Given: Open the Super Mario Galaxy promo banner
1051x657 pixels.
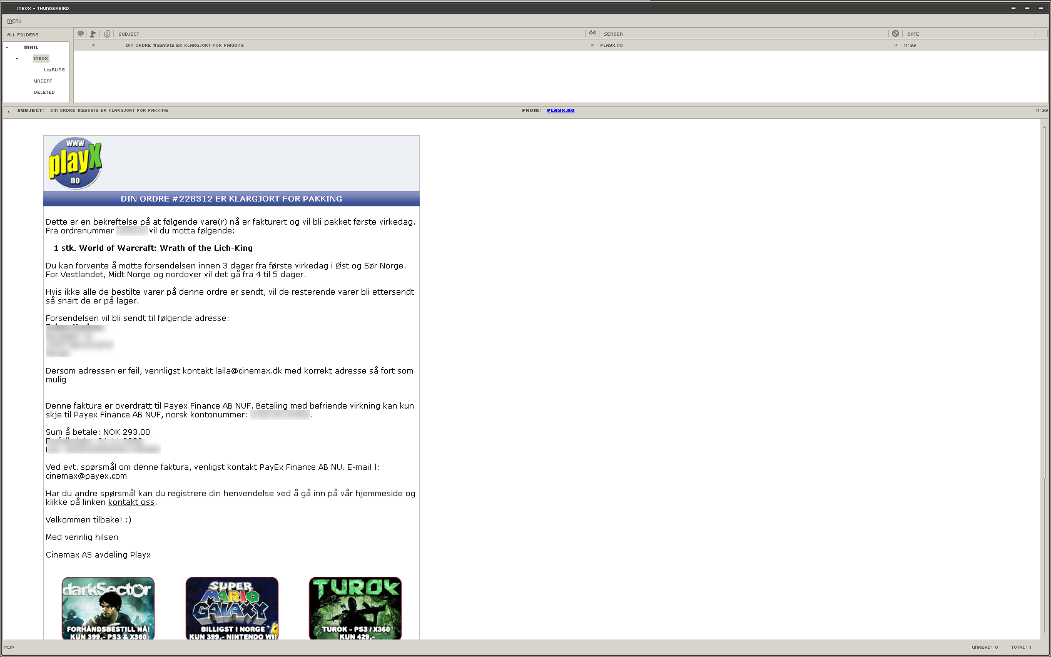Looking at the screenshot, I should pyautogui.click(x=232, y=608).
